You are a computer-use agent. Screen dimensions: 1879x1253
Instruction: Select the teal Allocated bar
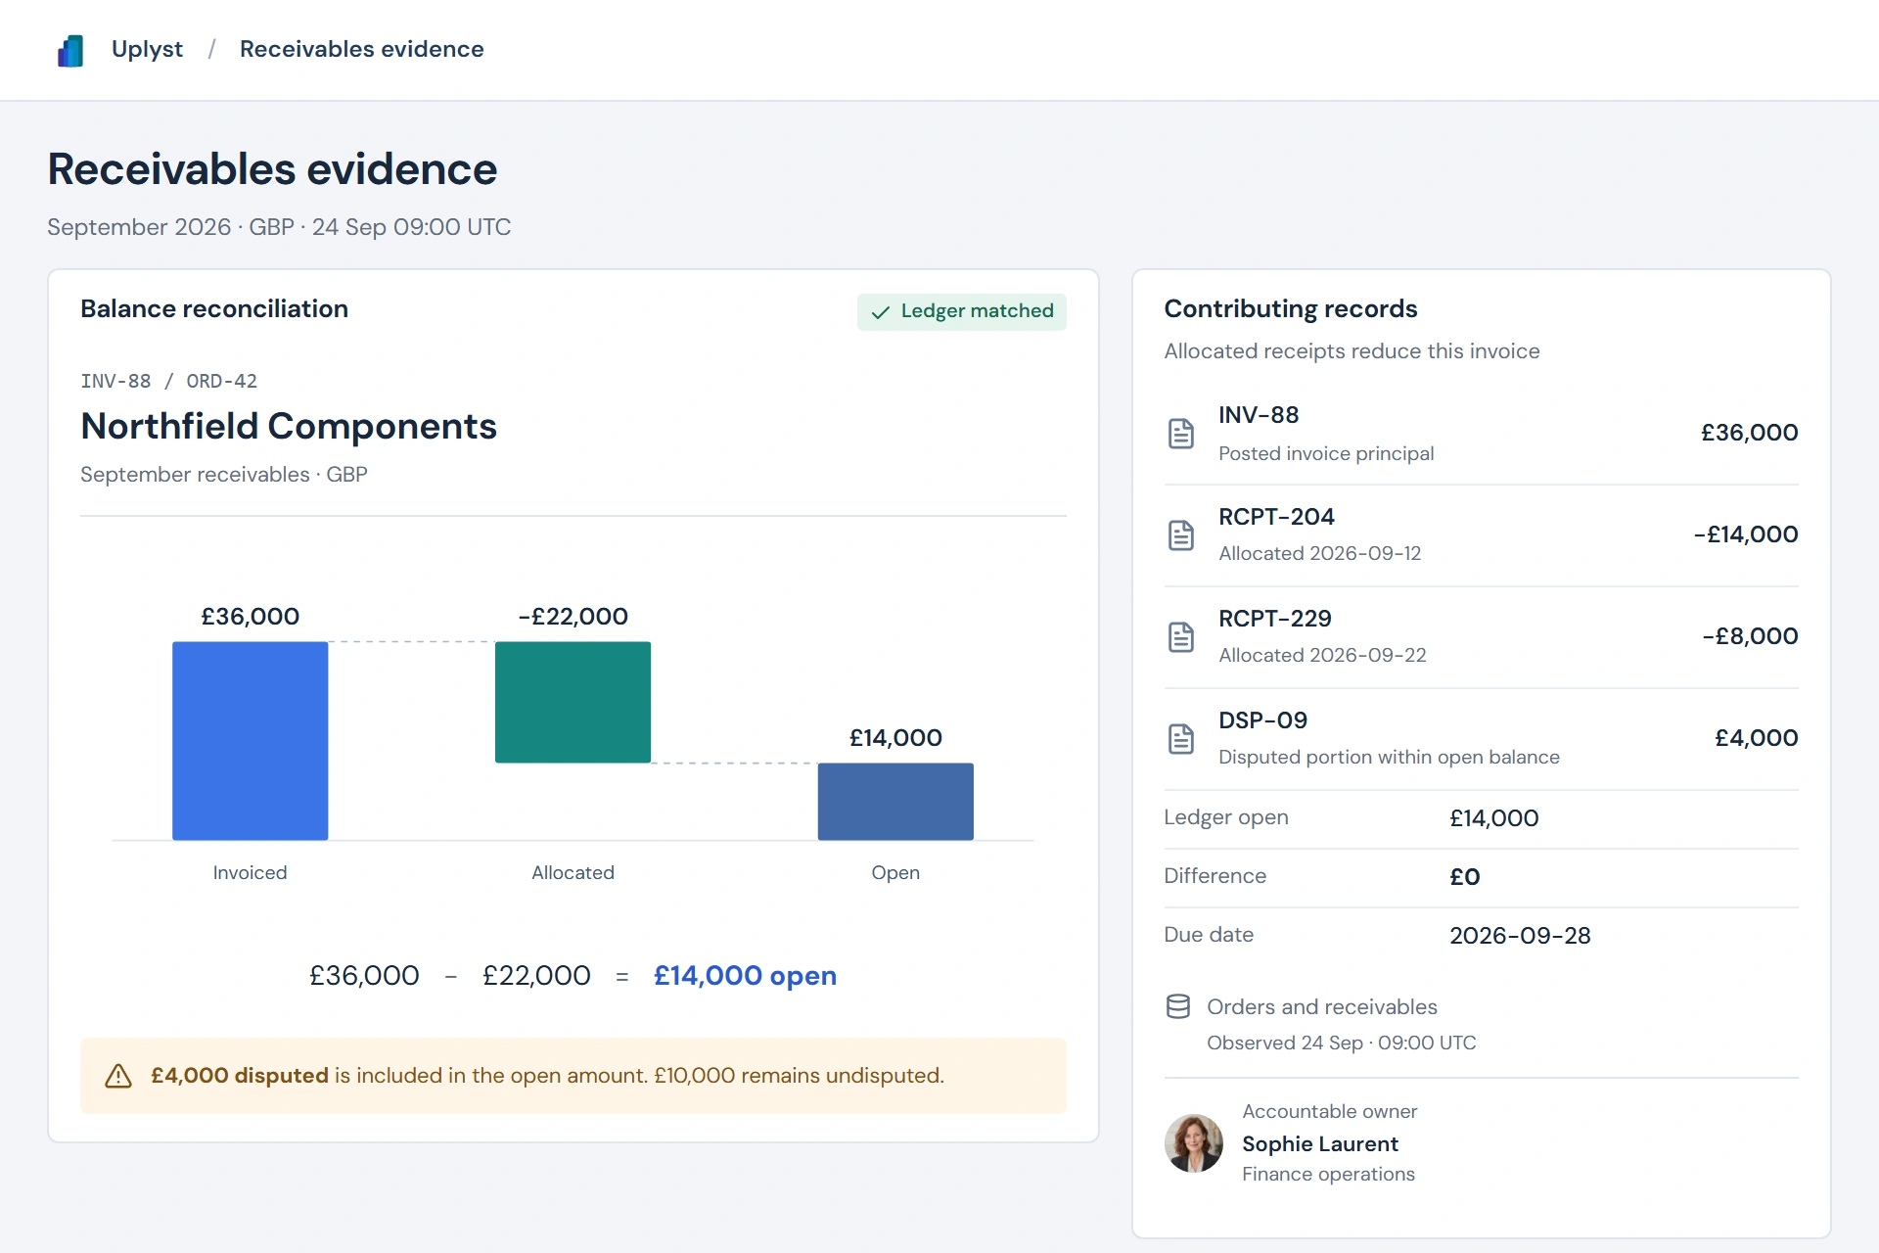pos(573,702)
